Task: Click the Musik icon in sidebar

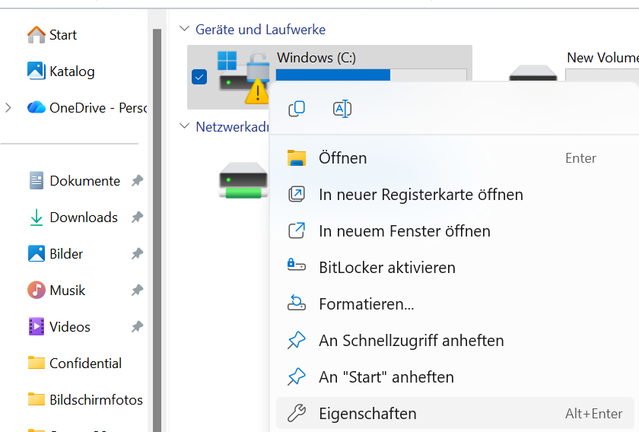Action: (36, 291)
